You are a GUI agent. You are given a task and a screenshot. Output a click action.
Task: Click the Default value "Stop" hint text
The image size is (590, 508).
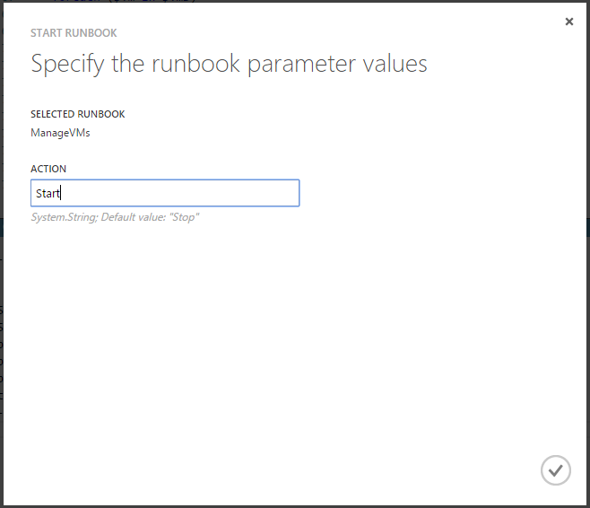[x=115, y=217]
